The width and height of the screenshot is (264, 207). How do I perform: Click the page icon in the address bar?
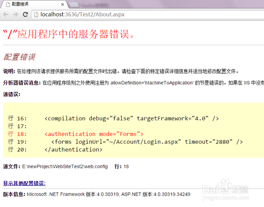tap(36, 15)
